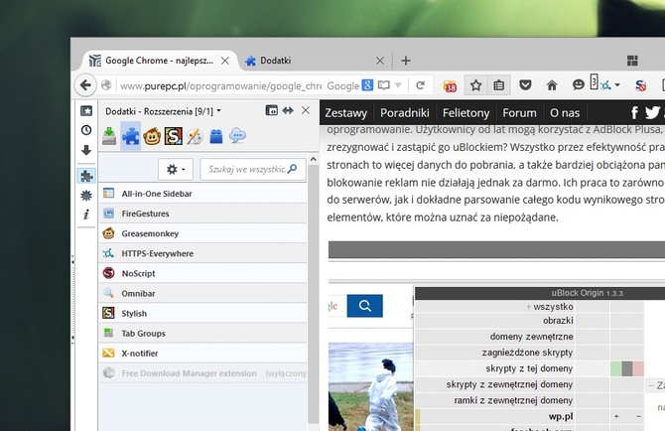Show bookmarks list menu button
The width and height of the screenshot is (665, 431).
[498, 85]
